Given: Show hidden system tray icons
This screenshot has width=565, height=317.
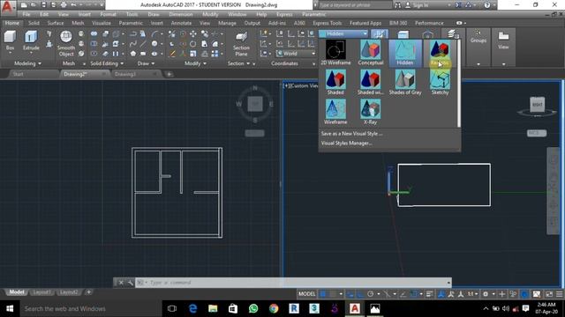Looking at the screenshot, I should 486,309.
